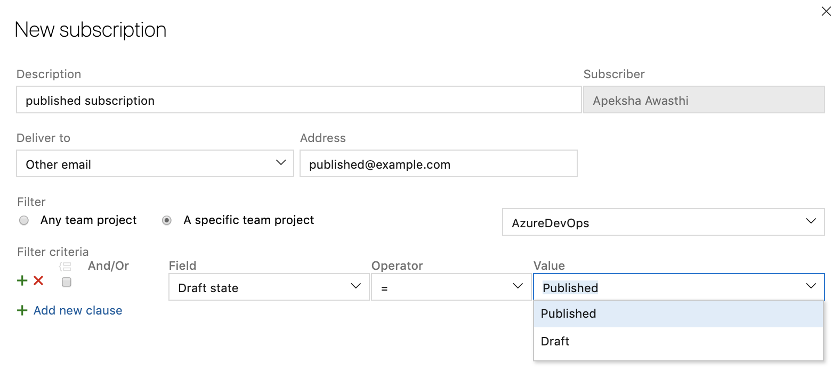Collapse the Value dropdown using its chevron
Screen dimensions: 840x380
click(x=811, y=286)
